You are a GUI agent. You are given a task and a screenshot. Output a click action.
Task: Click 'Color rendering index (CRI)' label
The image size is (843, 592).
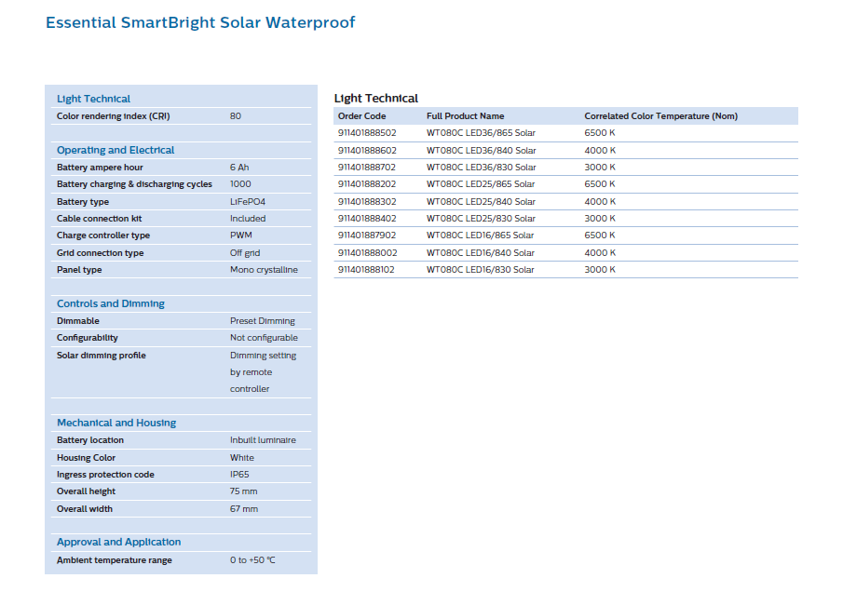pos(114,116)
